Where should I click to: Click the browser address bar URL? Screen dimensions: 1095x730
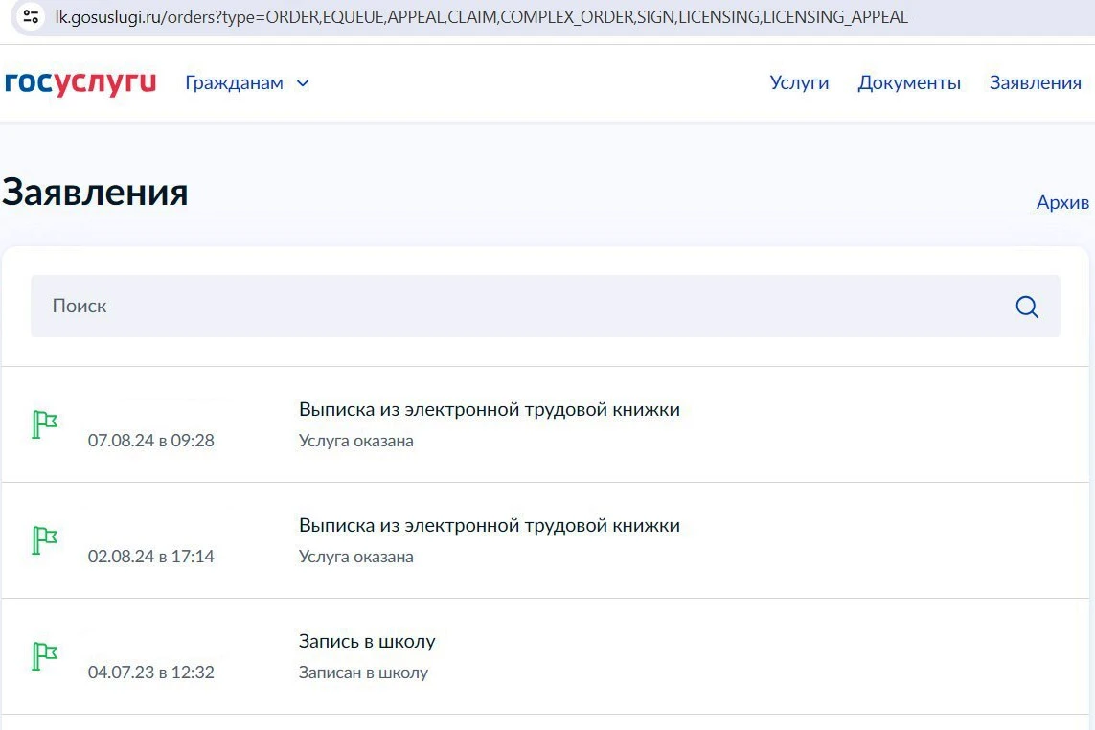[482, 17]
